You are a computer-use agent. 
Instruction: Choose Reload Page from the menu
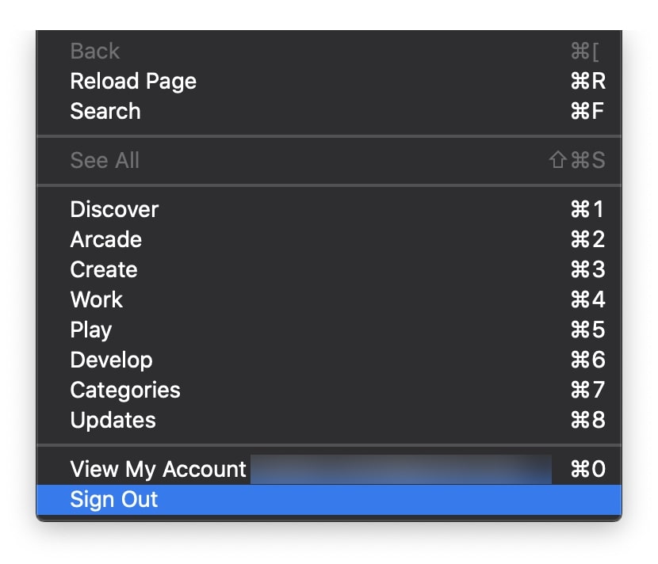pos(133,82)
